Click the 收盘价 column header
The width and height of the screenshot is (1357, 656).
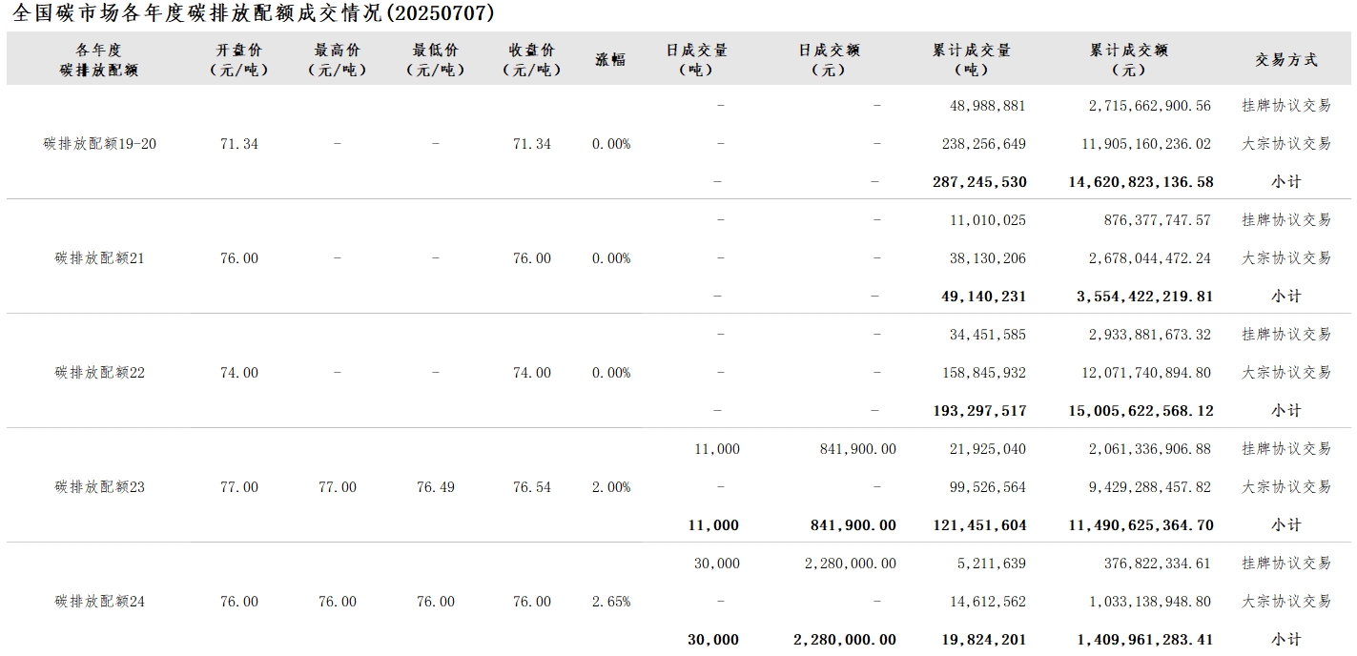(x=532, y=59)
